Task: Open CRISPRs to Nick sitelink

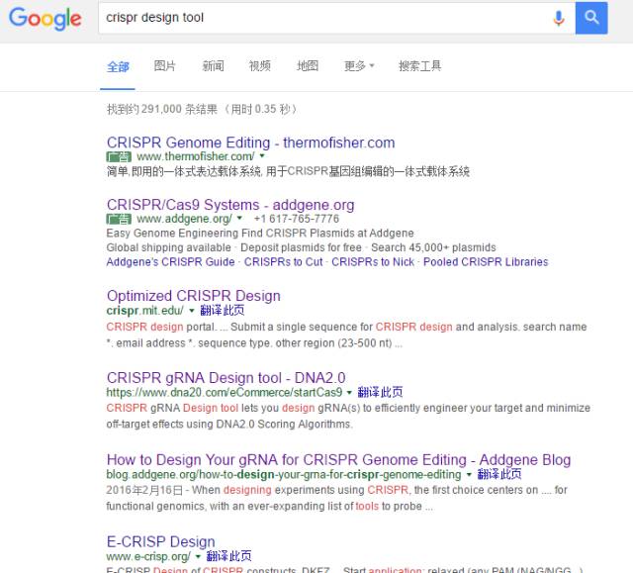Action: (373, 262)
